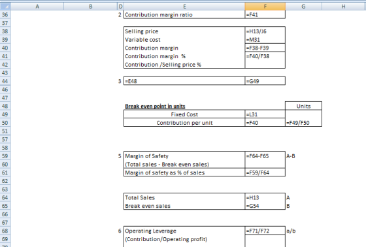The image size is (366, 247).
Task: Select column G header
Action: tap(303, 7)
